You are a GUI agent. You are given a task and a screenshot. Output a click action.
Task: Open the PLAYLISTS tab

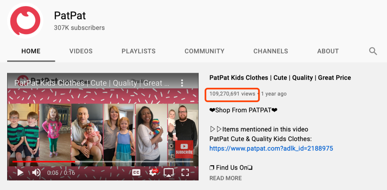[x=138, y=51]
